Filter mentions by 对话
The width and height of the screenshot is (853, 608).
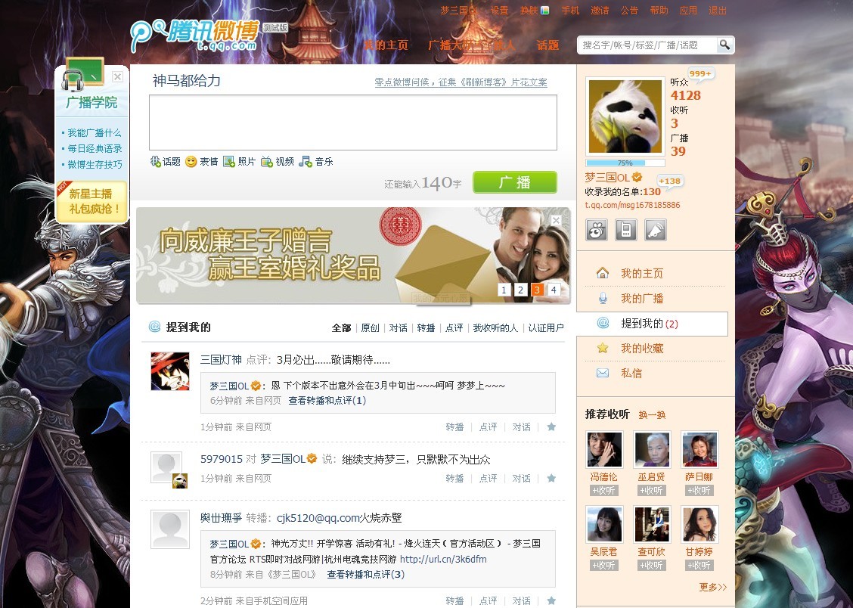(x=399, y=328)
